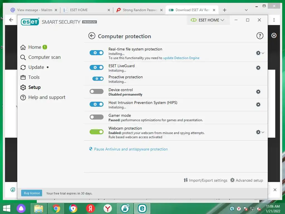Open browser tab search dropdown
This screenshot has width=285, height=214.
(246, 10)
